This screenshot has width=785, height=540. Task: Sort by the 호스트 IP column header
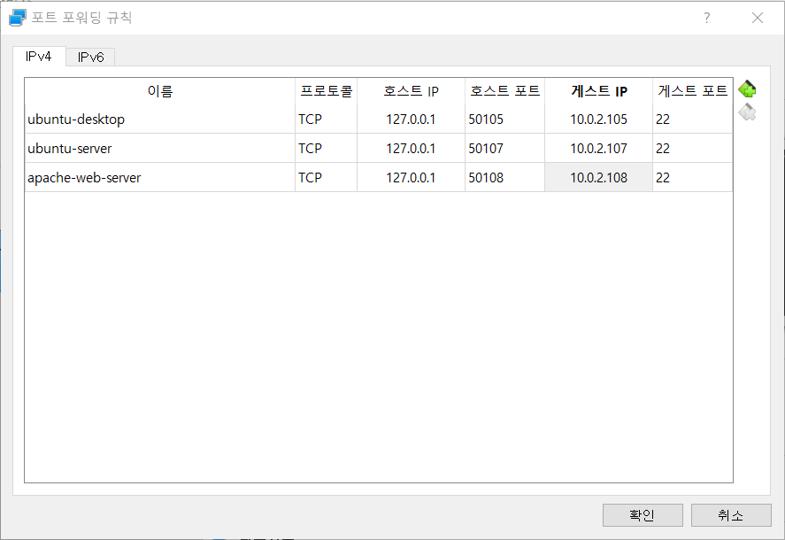pyautogui.click(x=411, y=91)
